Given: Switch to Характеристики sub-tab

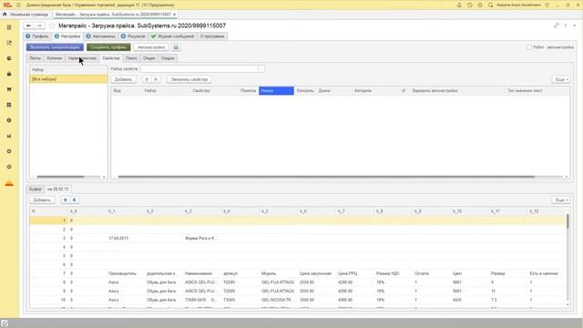Looking at the screenshot, I should (x=82, y=58).
